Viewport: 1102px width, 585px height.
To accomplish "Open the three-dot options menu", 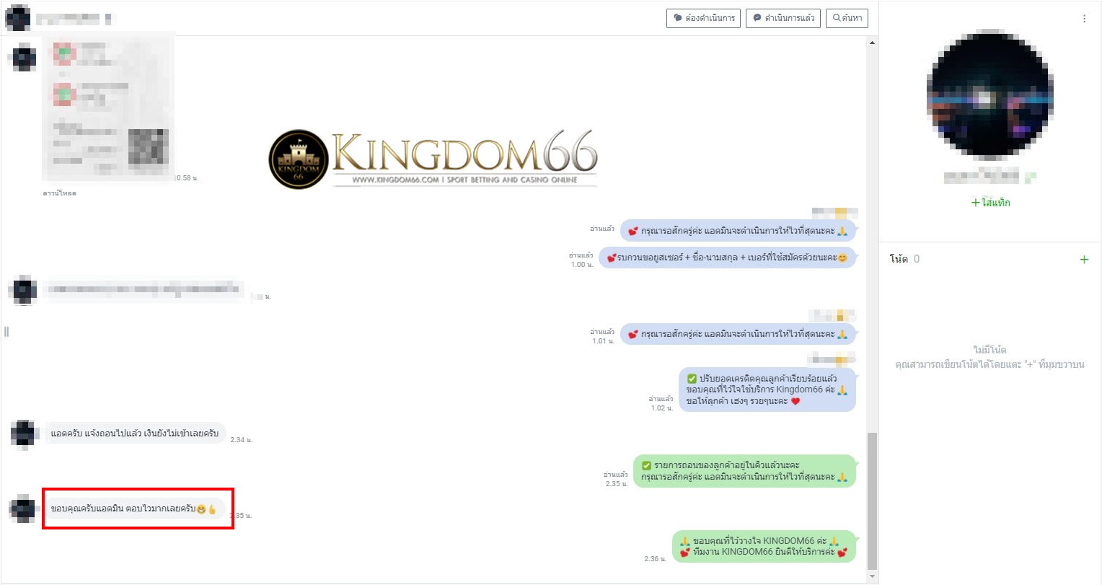I will pos(1084,19).
